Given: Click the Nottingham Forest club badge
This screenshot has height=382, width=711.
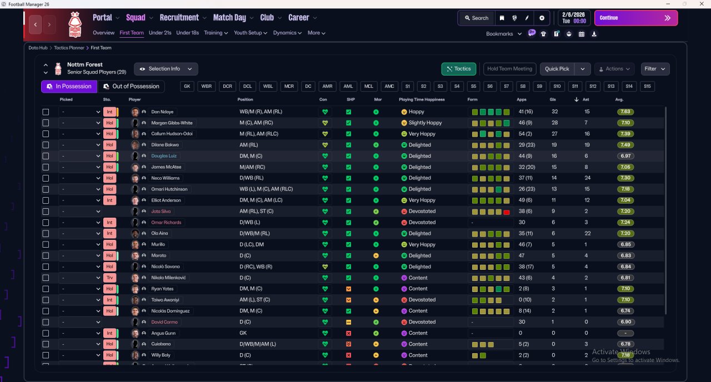Looking at the screenshot, I should coord(74,24).
